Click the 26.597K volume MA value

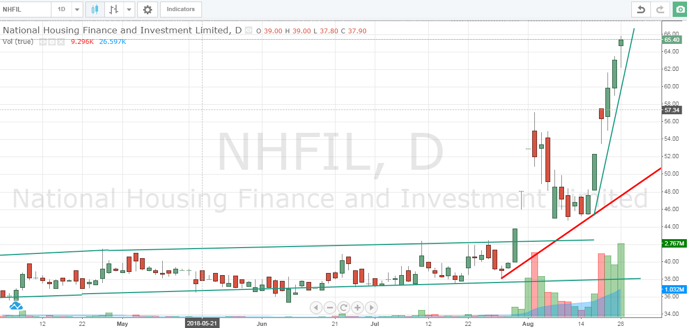point(112,42)
